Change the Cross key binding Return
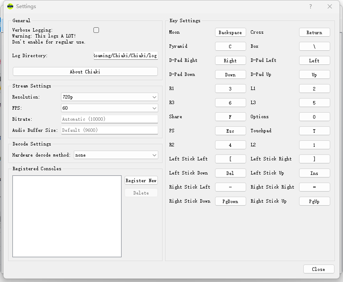 314,32
